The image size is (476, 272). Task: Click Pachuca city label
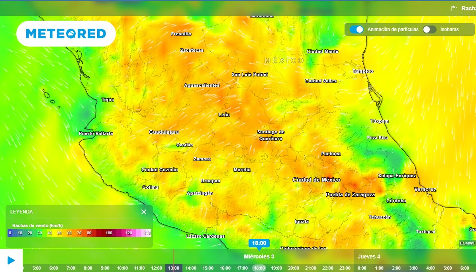331,154
